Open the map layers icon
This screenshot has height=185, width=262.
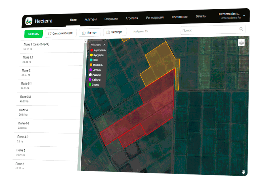point(241,43)
